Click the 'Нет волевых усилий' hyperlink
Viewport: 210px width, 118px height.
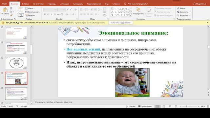point(83,49)
